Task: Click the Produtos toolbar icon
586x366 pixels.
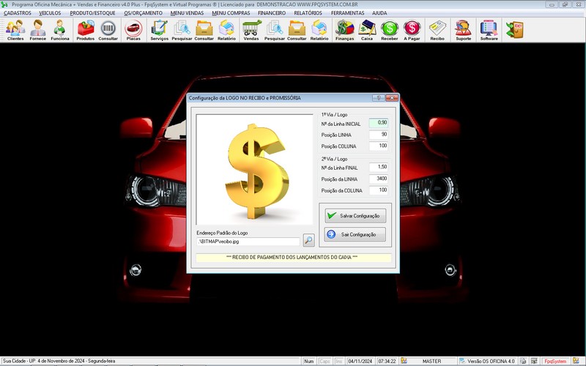Action: (x=85, y=29)
